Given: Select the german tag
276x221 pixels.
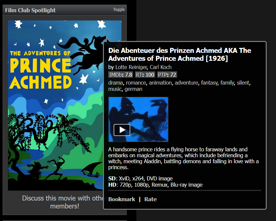Looking at the screenshot, I should (x=133, y=89).
